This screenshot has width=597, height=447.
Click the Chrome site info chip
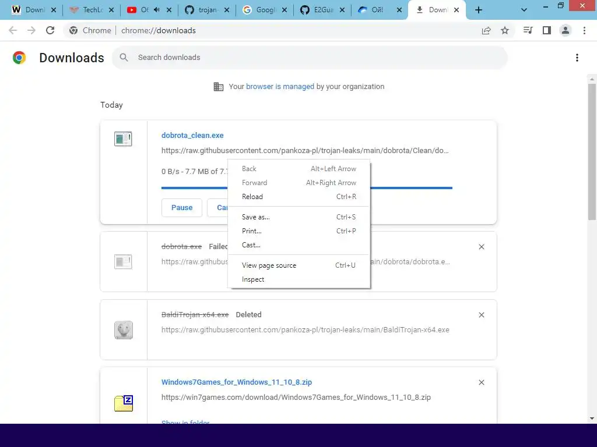(90, 30)
